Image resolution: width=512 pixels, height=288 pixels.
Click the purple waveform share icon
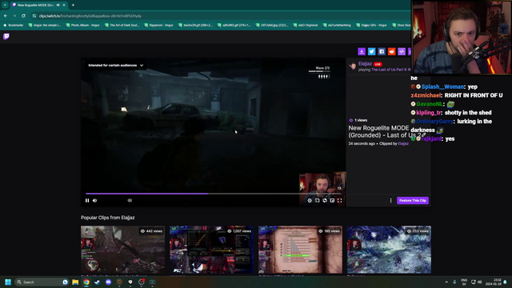[402, 51]
